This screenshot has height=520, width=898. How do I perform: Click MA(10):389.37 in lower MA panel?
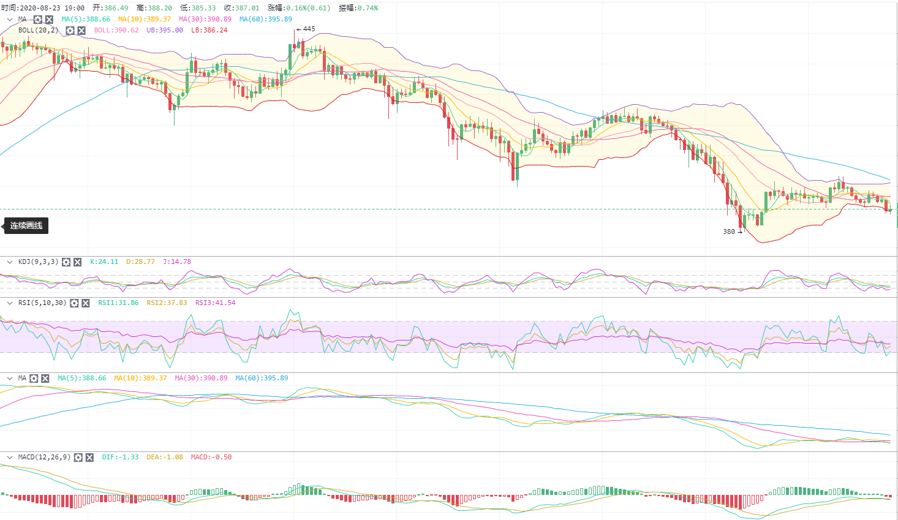[140, 379]
